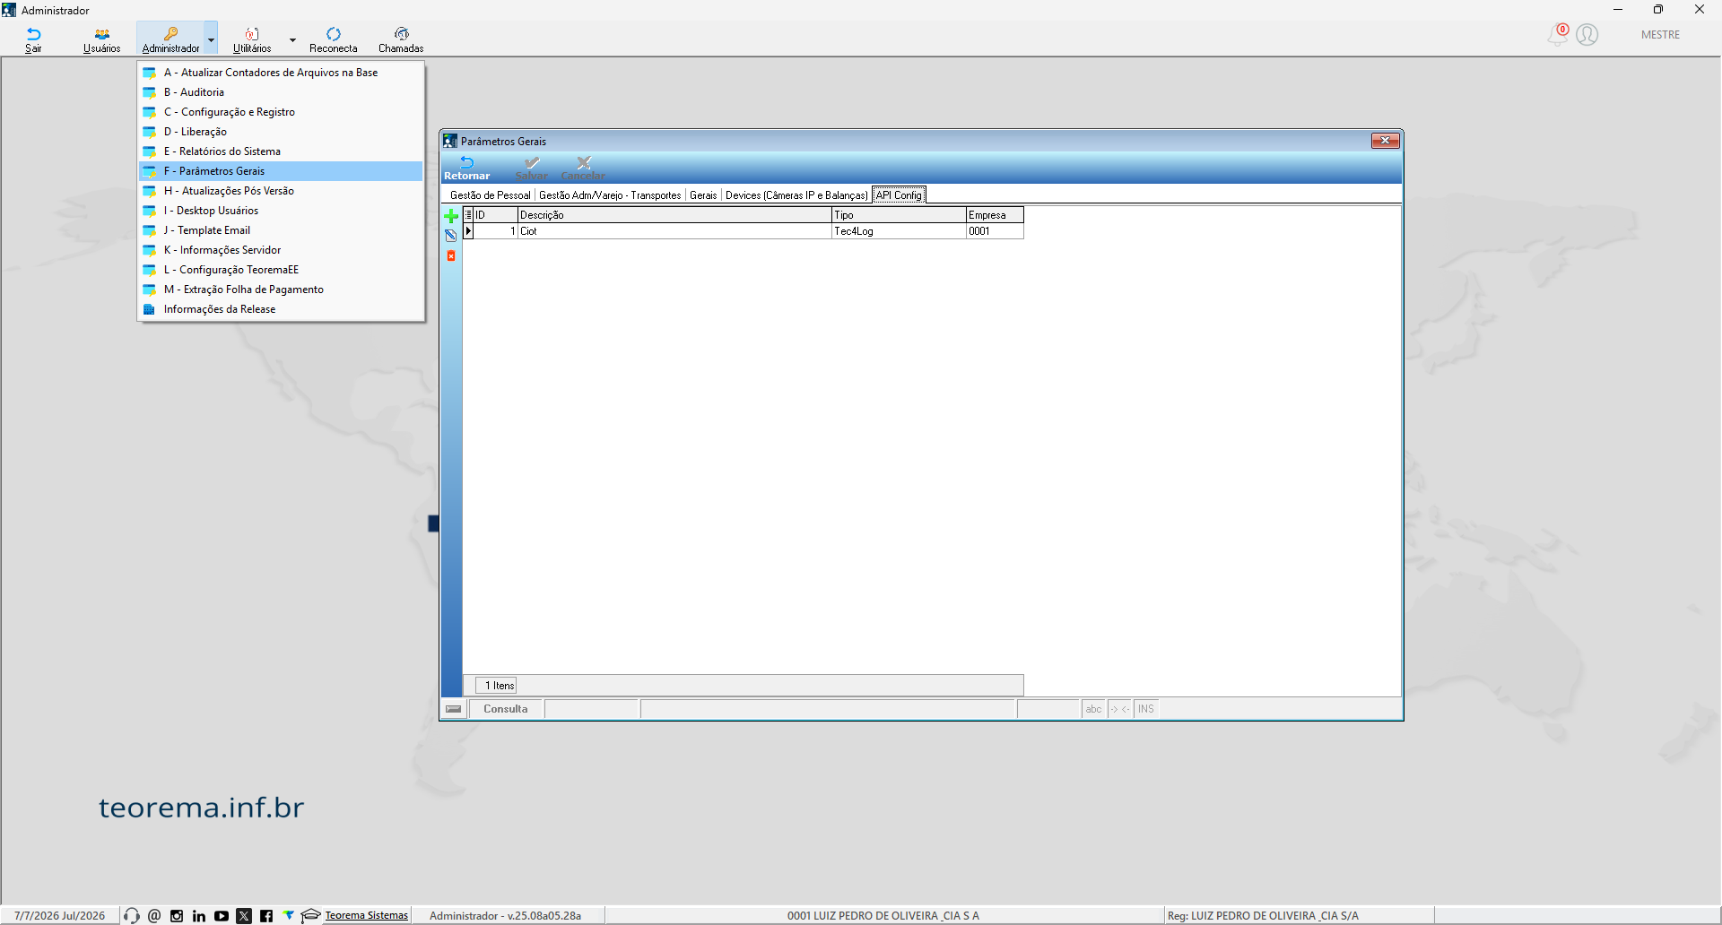Click the Consulta status panel
Image resolution: width=1722 pixels, height=925 pixels.
coord(506,709)
